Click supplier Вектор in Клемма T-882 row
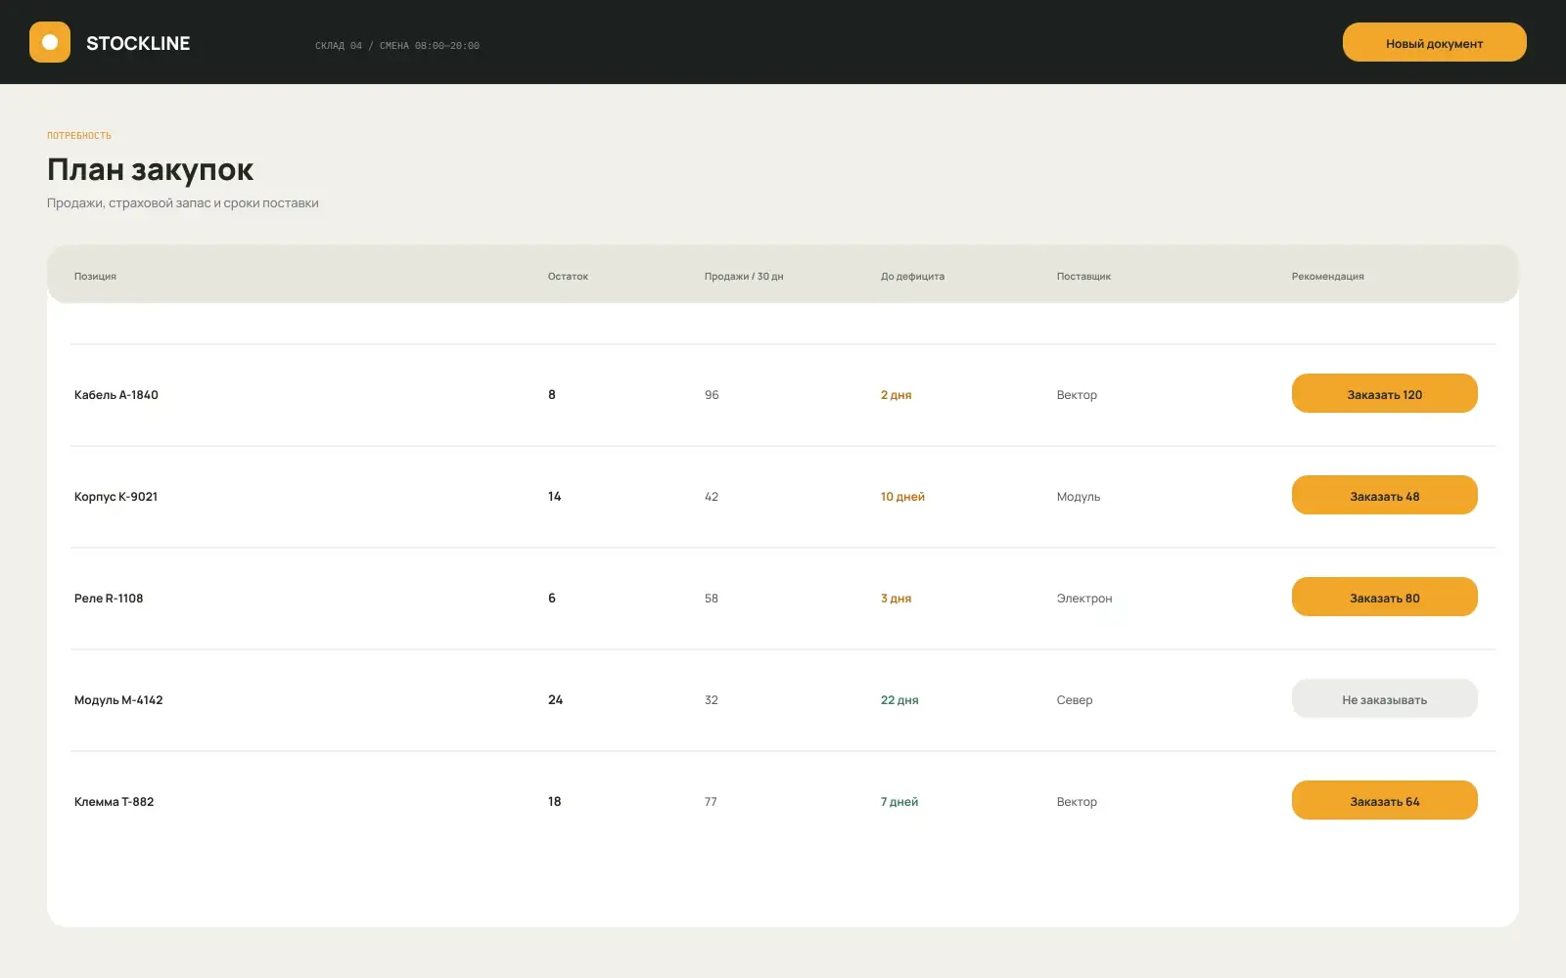Image resolution: width=1566 pixels, height=978 pixels. coord(1077,802)
